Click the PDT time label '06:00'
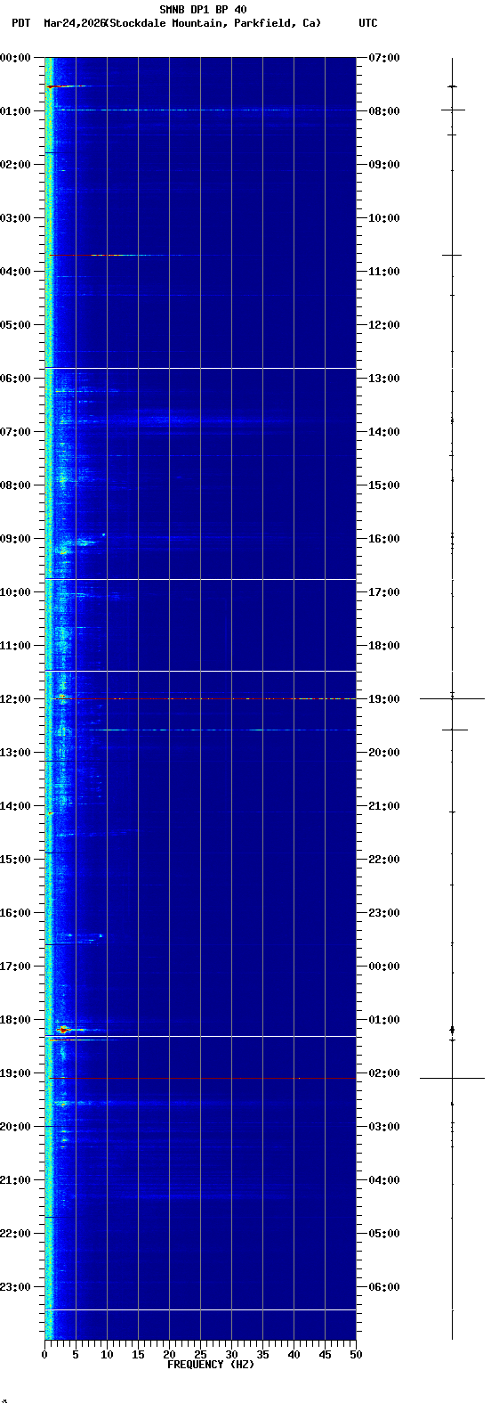 [15, 379]
